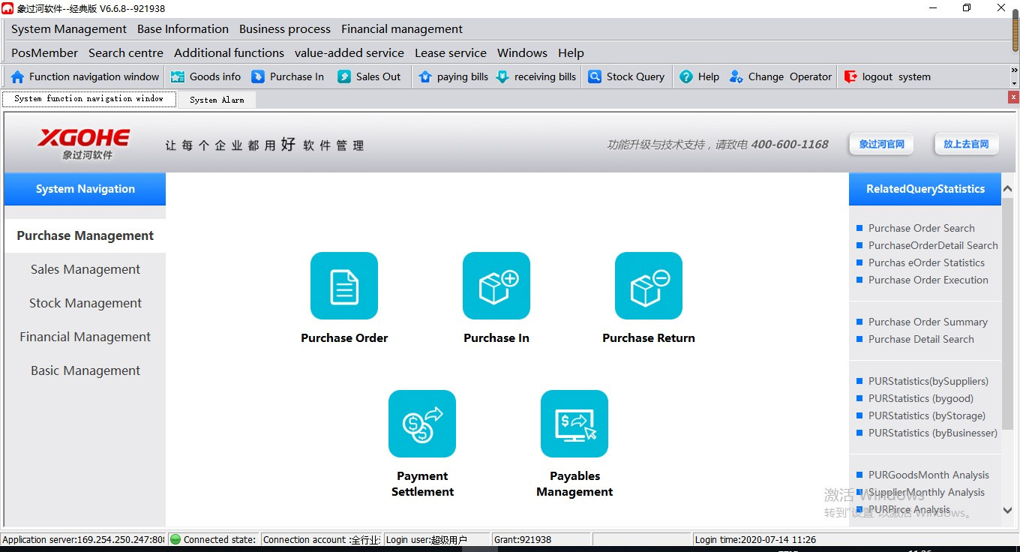This screenshot has height=552, width=1020.
Task: Click logout system toolbar icon
Action: pyautogui.click(x=850, y=76)
